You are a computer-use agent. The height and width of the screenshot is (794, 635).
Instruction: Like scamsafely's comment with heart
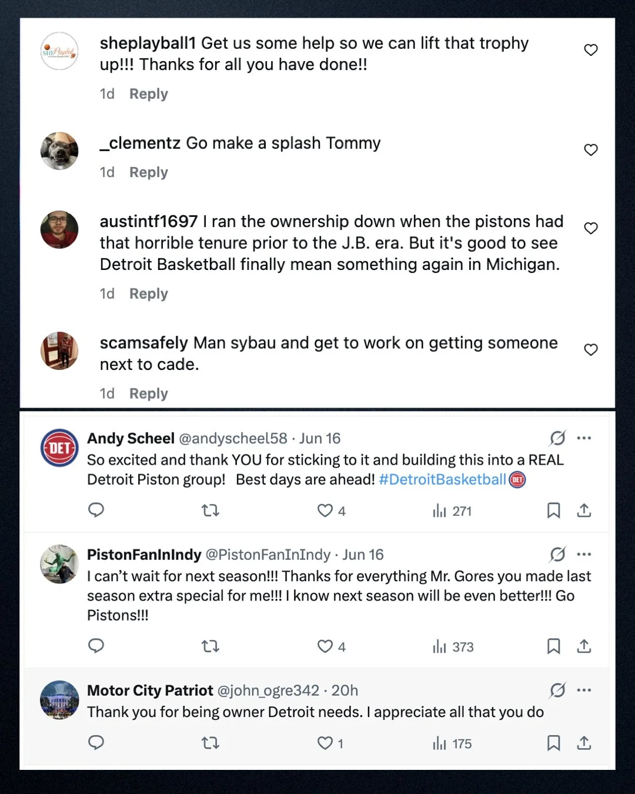pyautogui.click(x=591, y=350)
